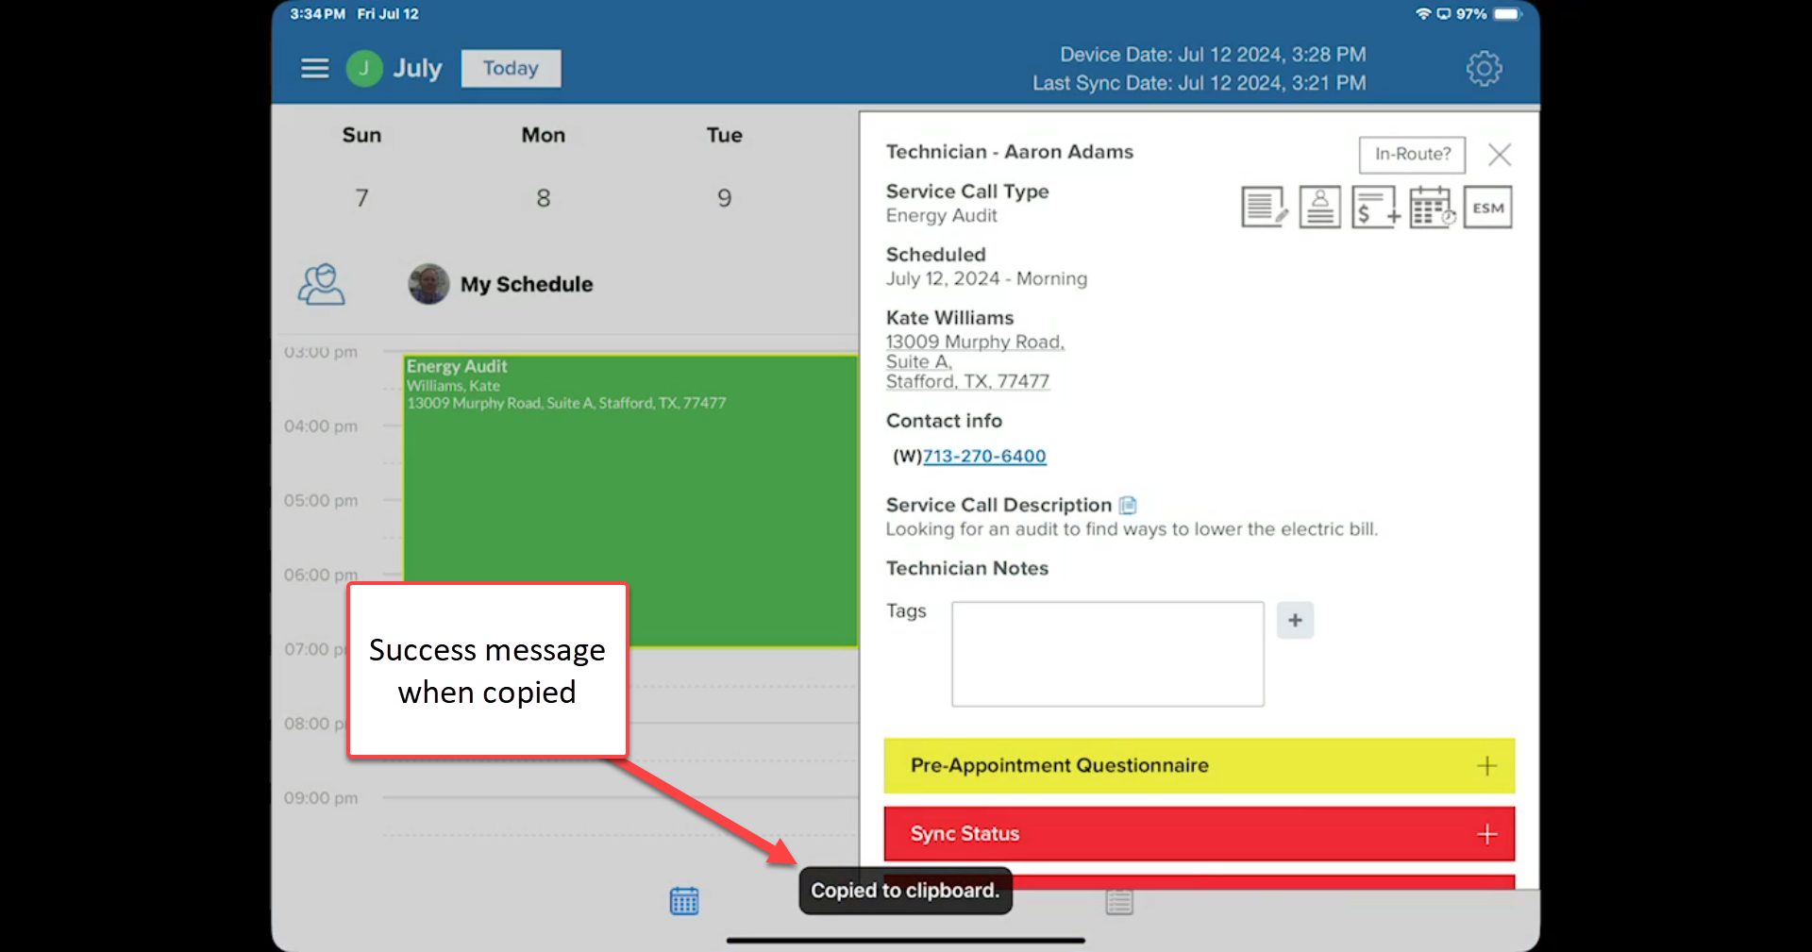Open the July month selector
The width and height of the screenshot is (1812, 952).
tap(417, 69)
